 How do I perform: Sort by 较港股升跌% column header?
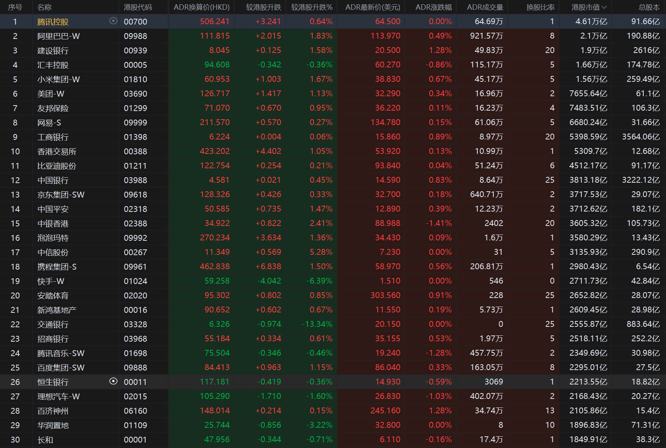[x=312, y=7]
